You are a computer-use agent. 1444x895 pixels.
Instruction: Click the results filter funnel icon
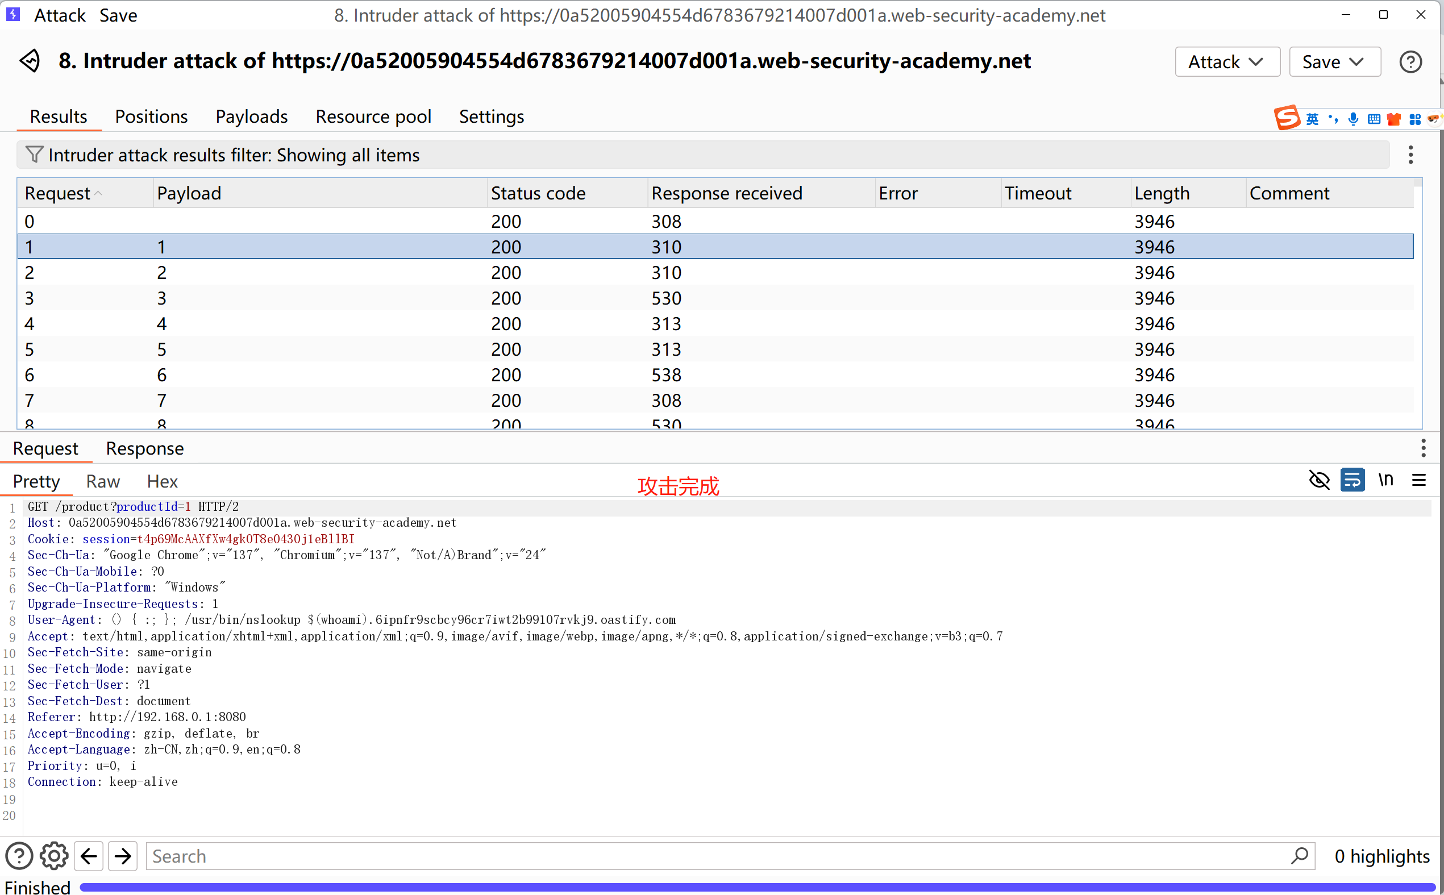click(34, 155)
